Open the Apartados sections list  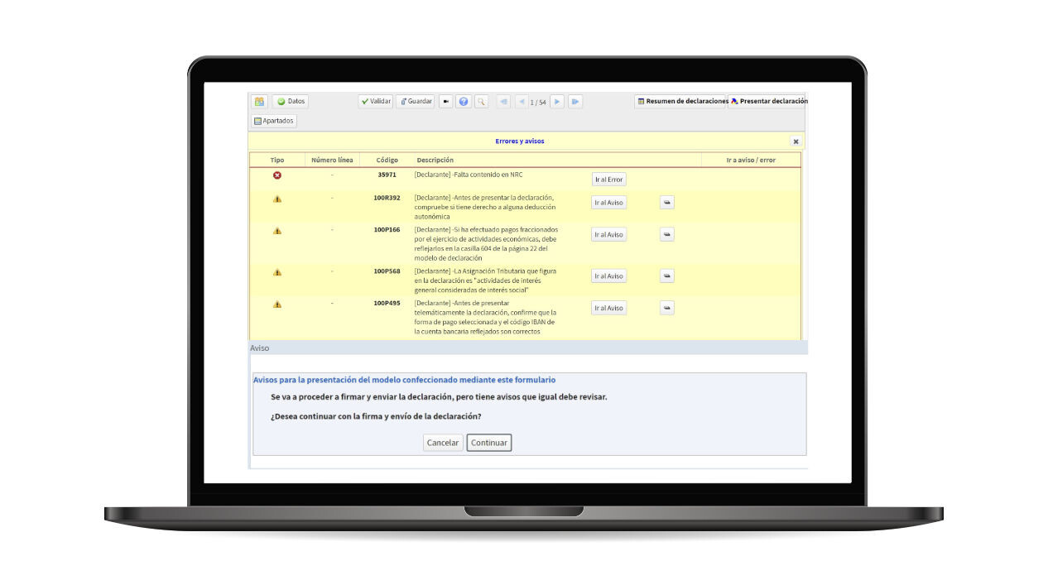(274, 121)
